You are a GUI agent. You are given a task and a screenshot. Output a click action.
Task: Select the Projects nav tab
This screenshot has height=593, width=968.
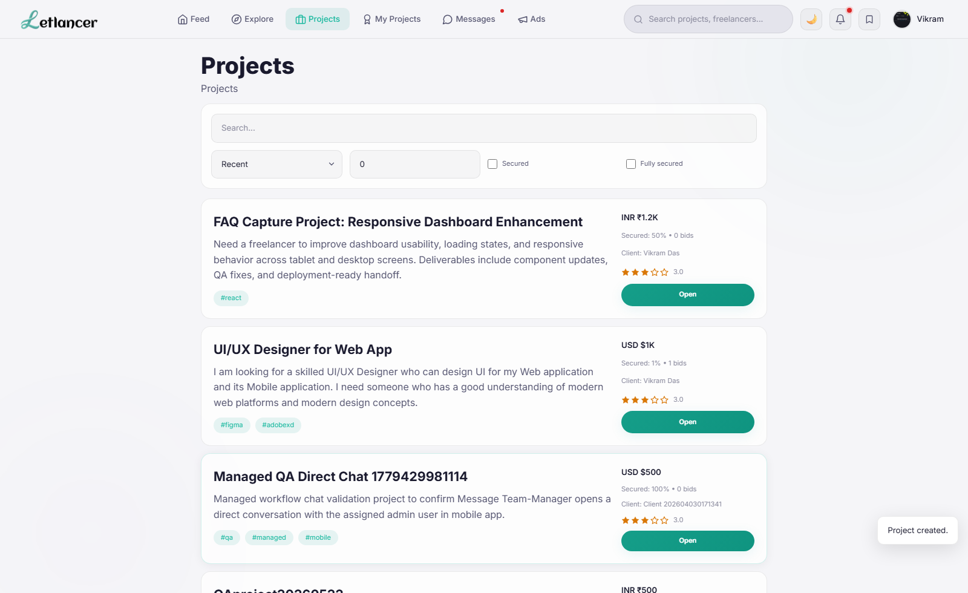318,19
